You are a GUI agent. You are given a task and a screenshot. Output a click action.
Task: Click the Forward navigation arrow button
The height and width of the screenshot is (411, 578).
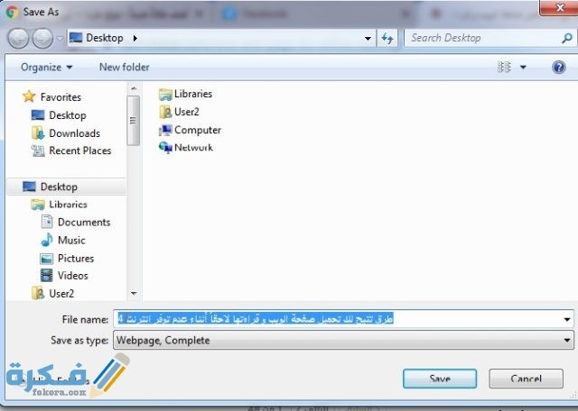(x=42, y=38)
